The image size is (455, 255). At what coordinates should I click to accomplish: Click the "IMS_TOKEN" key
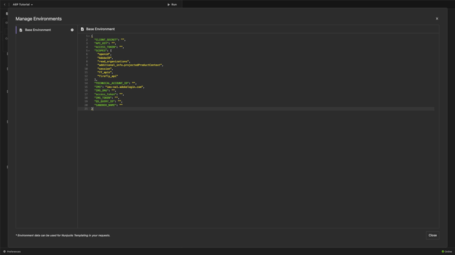point(103,98)
